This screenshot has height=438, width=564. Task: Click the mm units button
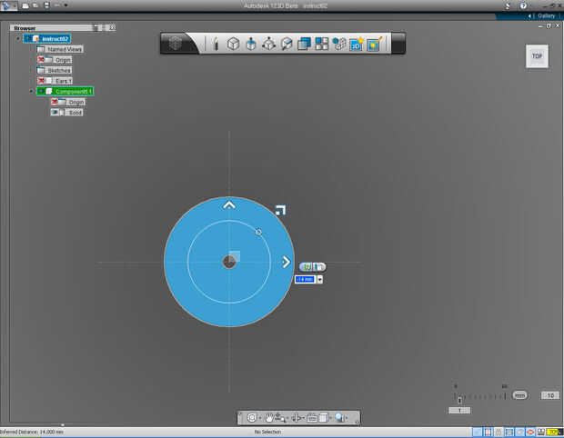pyautogui.click(x=519, y=395)
